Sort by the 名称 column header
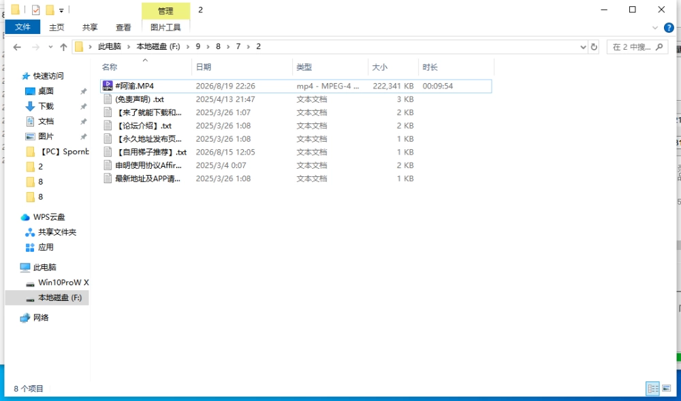Image resolution: width=681 pixels, height=401 pixels. click(145, 67)
